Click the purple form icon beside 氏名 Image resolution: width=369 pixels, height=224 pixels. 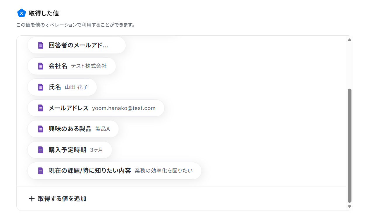click(41, 87)
